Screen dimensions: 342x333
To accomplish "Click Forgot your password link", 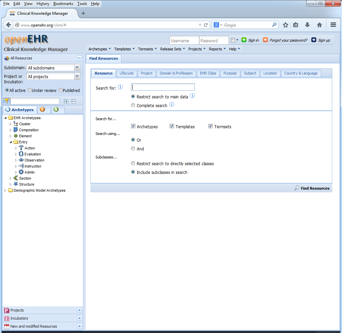I will pos(288,40).
